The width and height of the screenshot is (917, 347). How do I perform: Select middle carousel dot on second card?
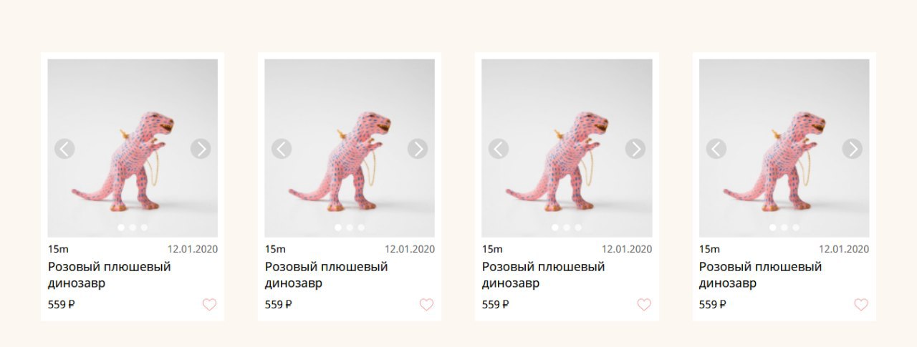[350, 228]
